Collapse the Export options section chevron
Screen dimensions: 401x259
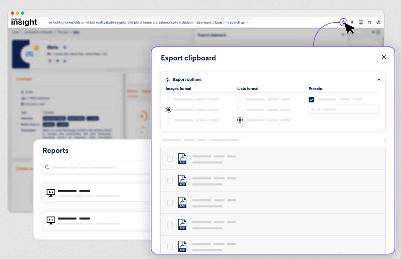pyautogui.click(x=379, y=80)
